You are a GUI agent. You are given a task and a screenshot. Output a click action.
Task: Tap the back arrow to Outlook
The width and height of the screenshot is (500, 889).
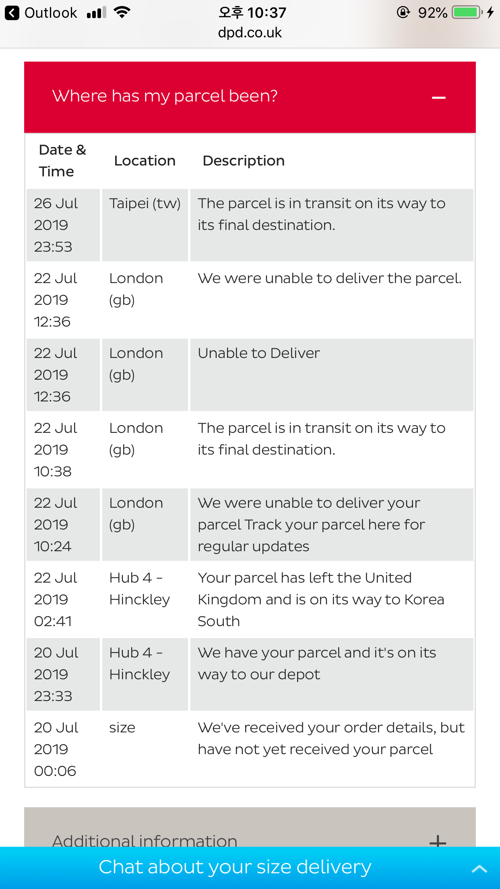click(x=12, y=13)
